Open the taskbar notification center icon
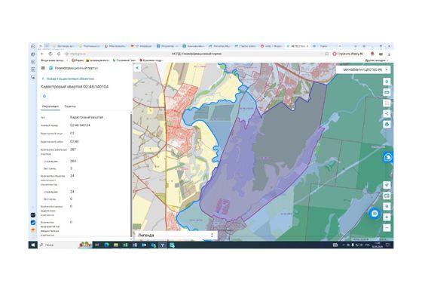The width and height of the screenshot is (422, 299). pos(388,245)
